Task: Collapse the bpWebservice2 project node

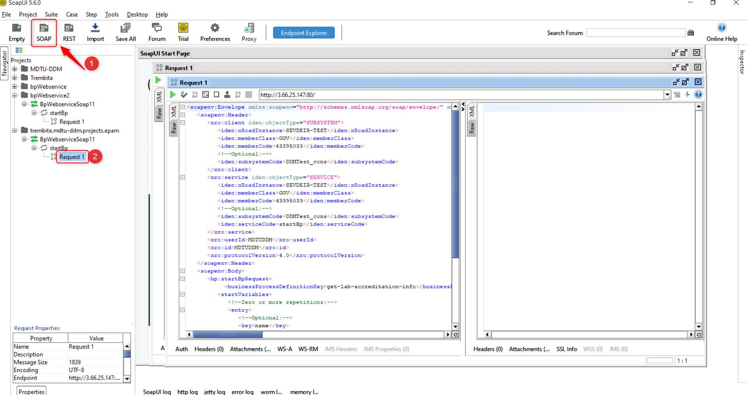Action: point(14,95)
